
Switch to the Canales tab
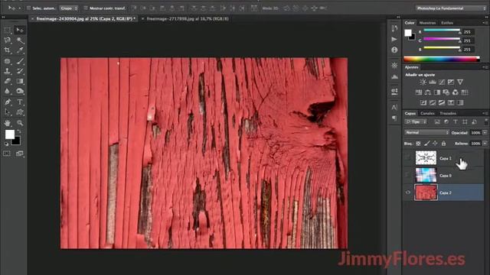(x=427, y=113)
